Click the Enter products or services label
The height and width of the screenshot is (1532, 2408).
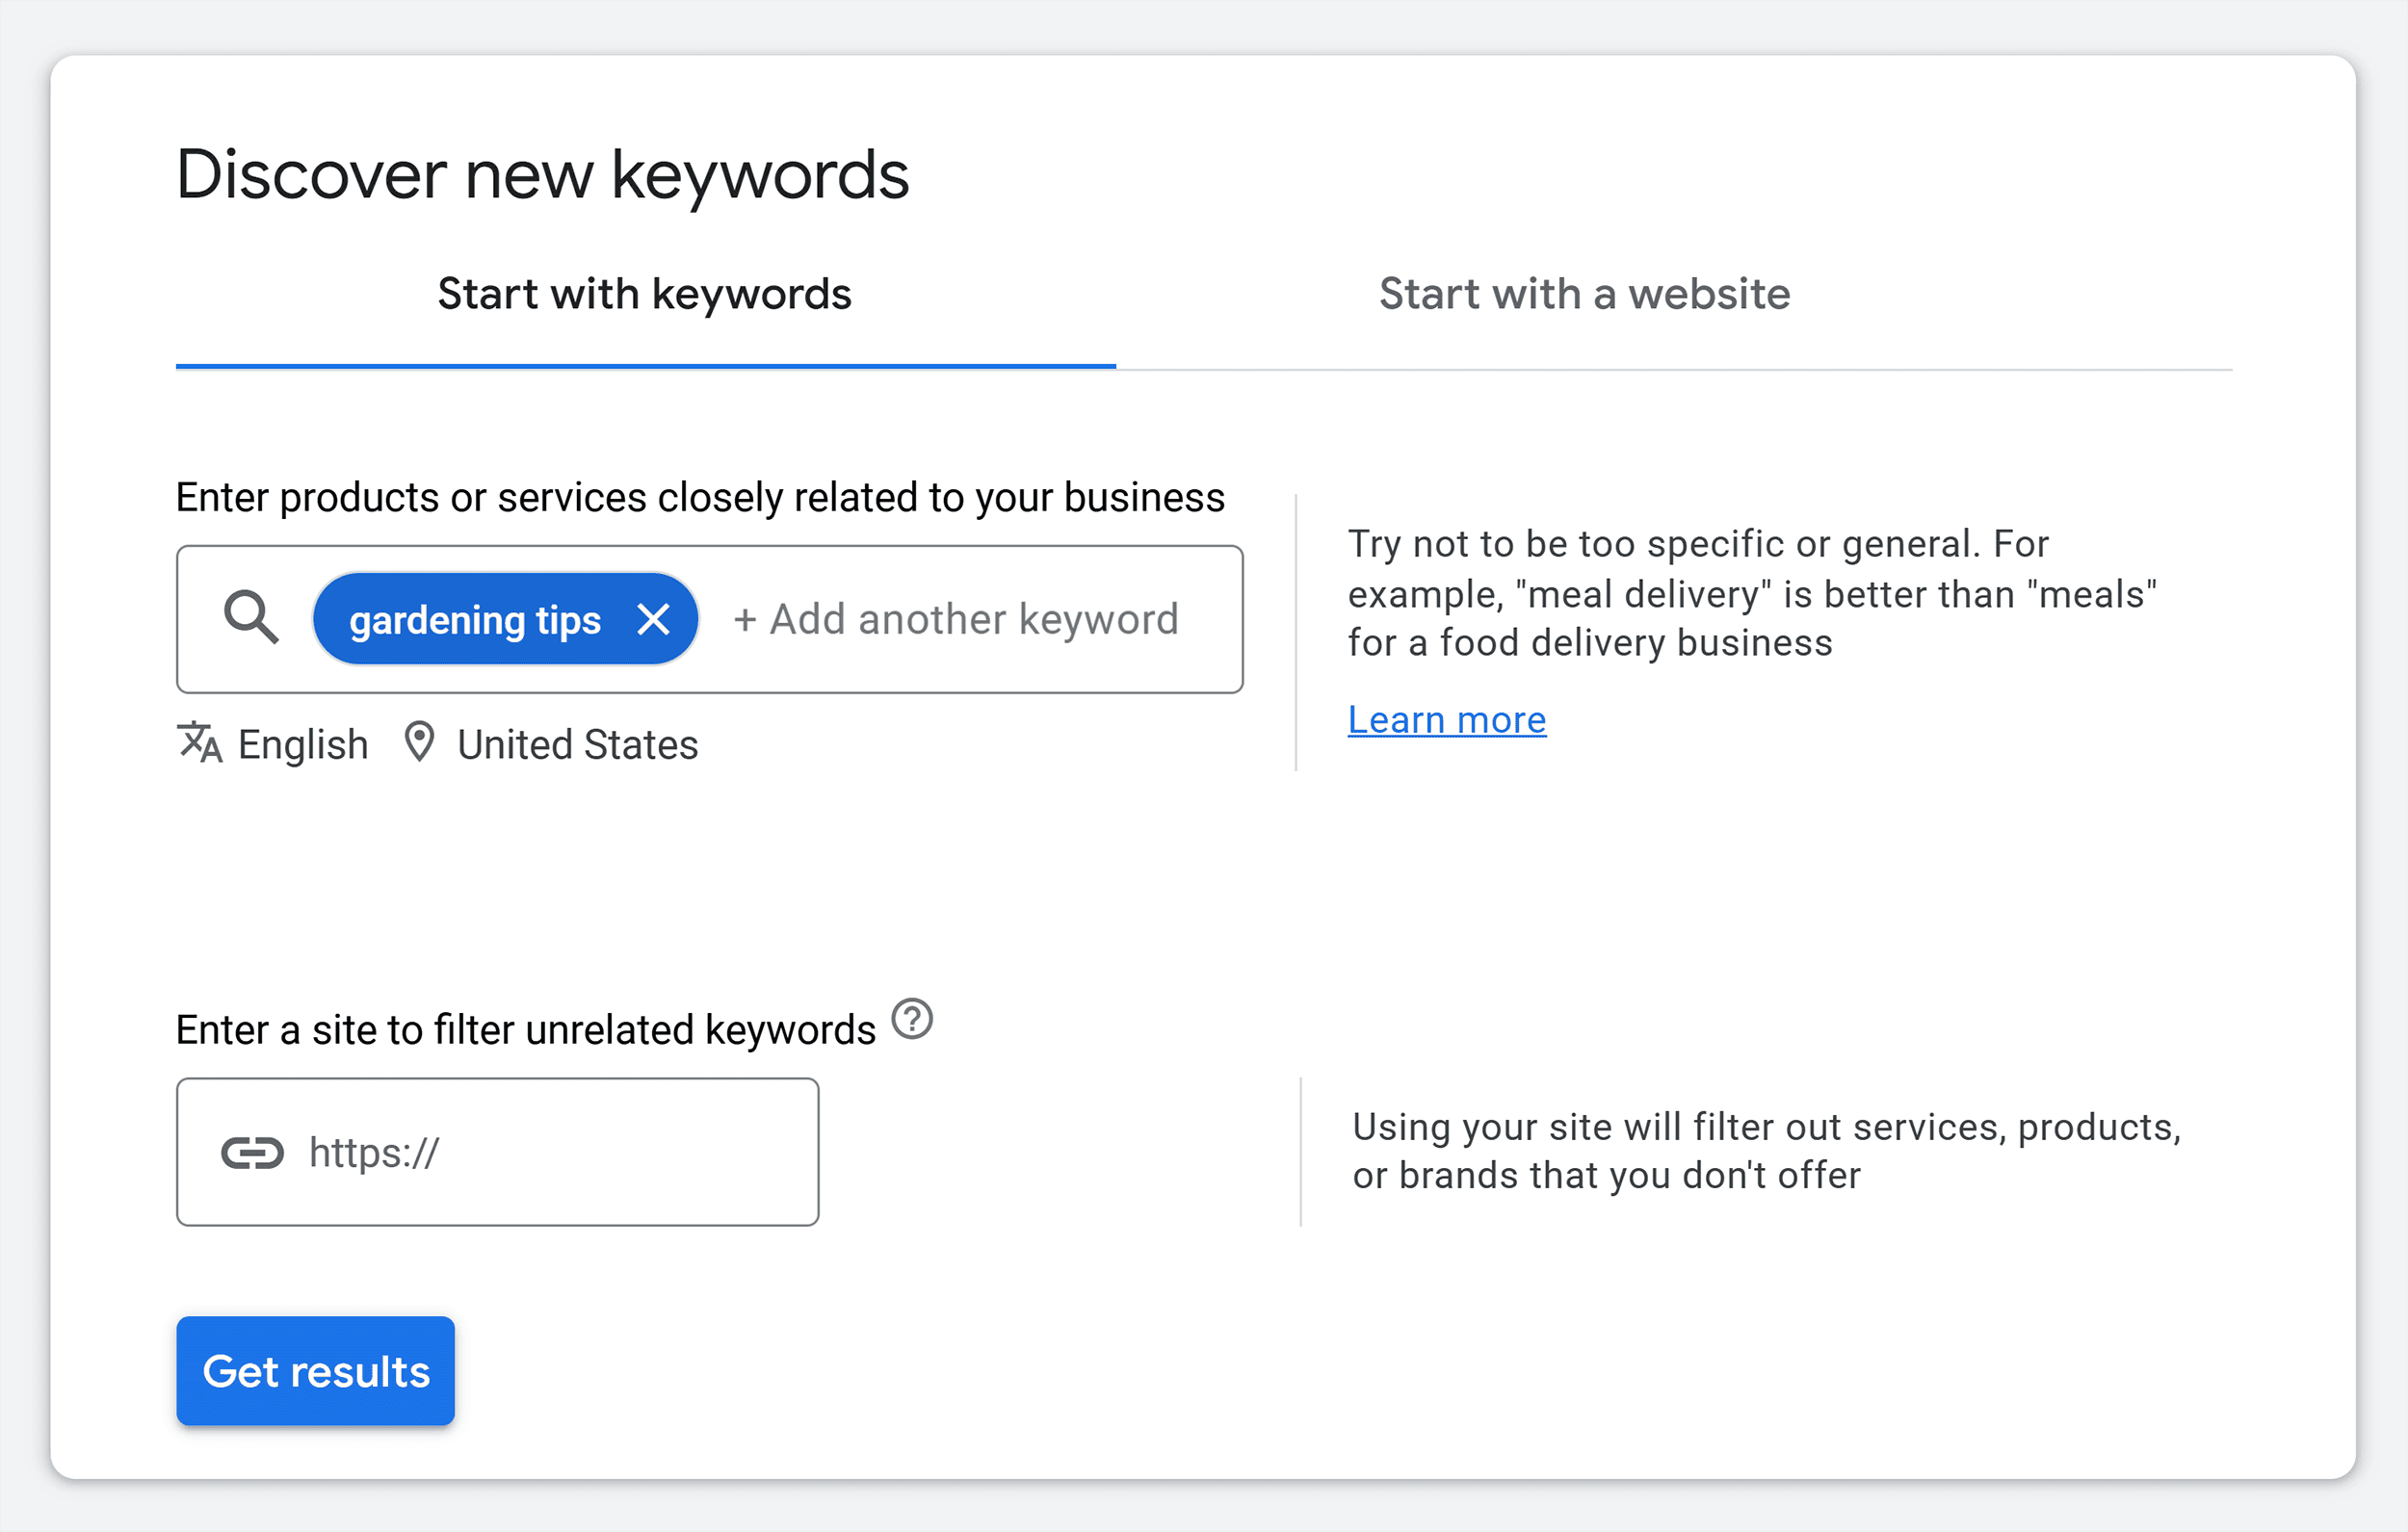(x=700, y=498)
